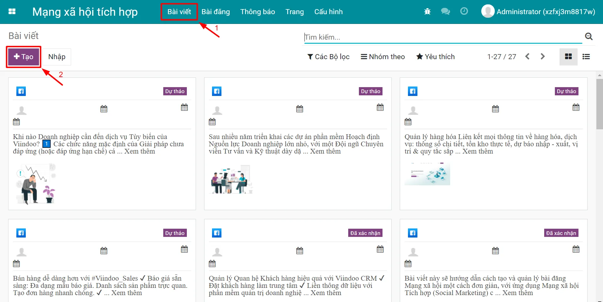
Task: Click Facebook icon on 'Bán hàng dễ dàng' card
Action: coord(21,233)
